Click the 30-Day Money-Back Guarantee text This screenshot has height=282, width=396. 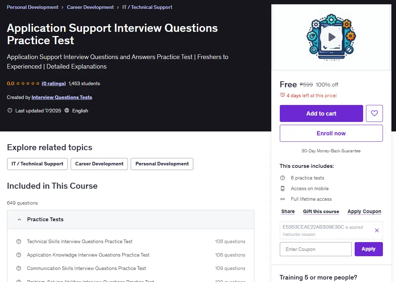click(331, 151)
